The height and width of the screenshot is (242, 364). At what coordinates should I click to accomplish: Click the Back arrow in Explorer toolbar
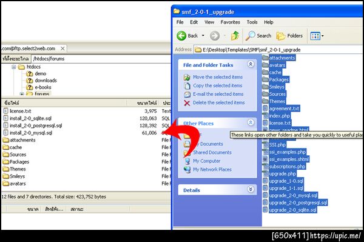tap(181, 36)
